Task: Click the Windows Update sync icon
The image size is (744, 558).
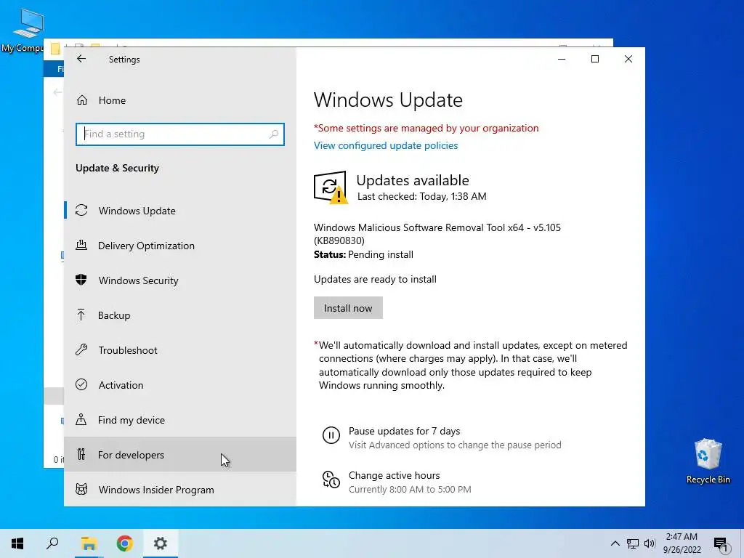Action: (x=81, y=210)
